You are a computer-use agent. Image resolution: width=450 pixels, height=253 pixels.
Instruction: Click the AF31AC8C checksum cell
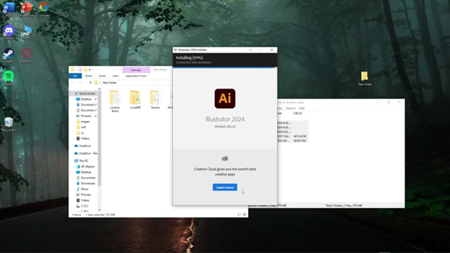click(300, 136)
